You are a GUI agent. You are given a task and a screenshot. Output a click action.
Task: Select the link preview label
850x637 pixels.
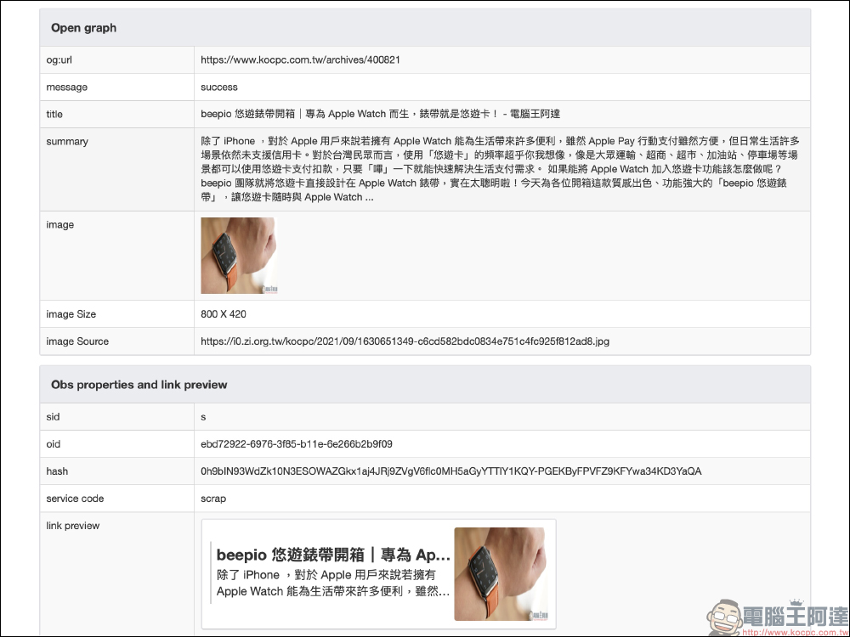pyautogui.click(x=72, y=526)
